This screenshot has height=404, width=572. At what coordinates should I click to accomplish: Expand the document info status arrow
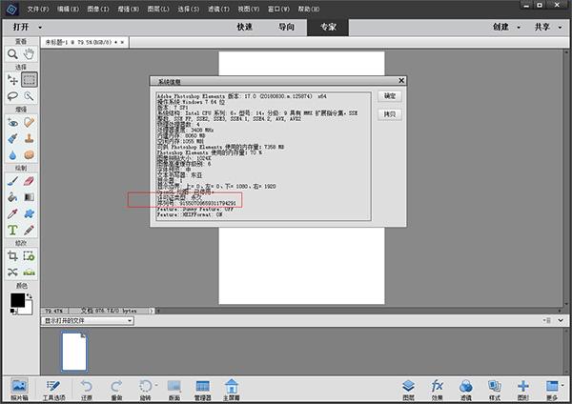[152, 311]
